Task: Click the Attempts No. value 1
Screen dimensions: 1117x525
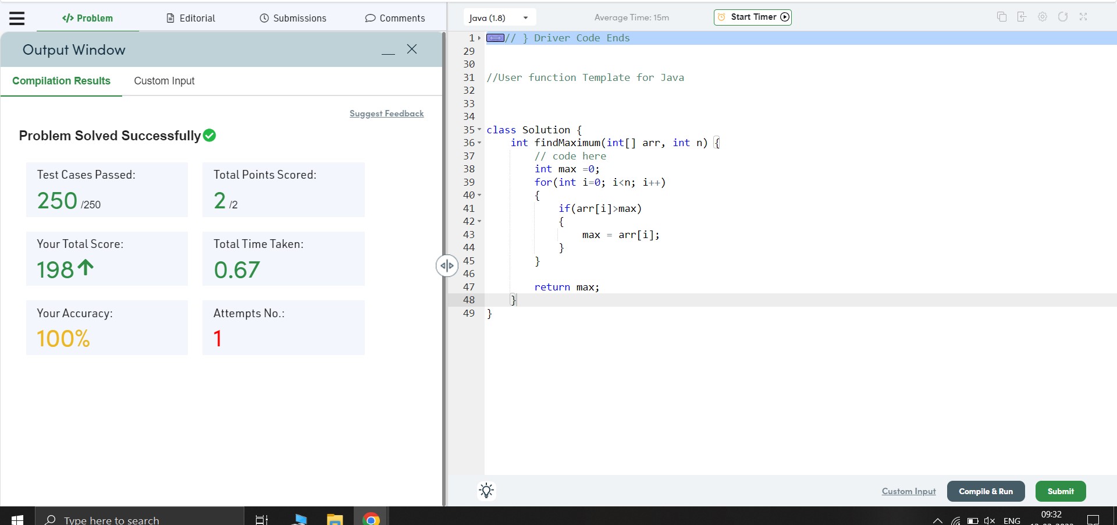Action: (218, 339)
